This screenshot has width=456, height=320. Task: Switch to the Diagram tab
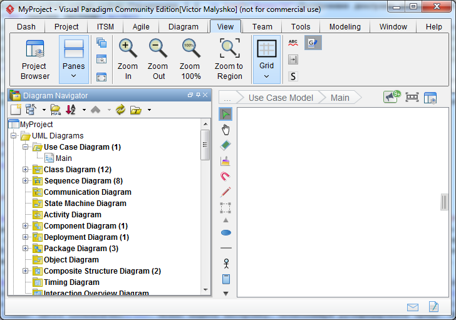coord(184,27)
